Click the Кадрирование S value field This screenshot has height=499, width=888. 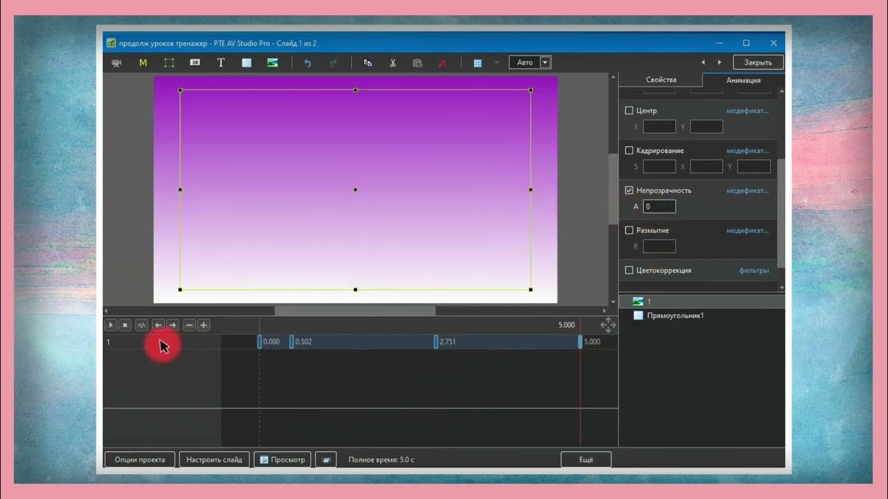[659, 166]
